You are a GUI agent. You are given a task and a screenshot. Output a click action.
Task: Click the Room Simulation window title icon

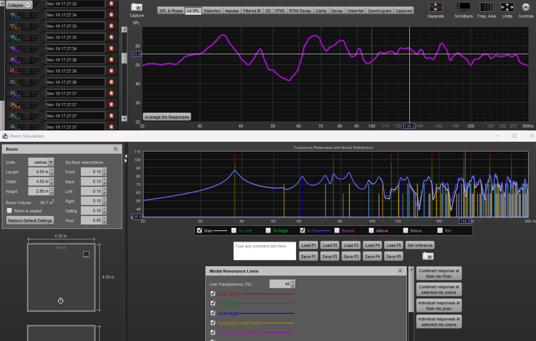pyautogui.click(x=5, y=136)
